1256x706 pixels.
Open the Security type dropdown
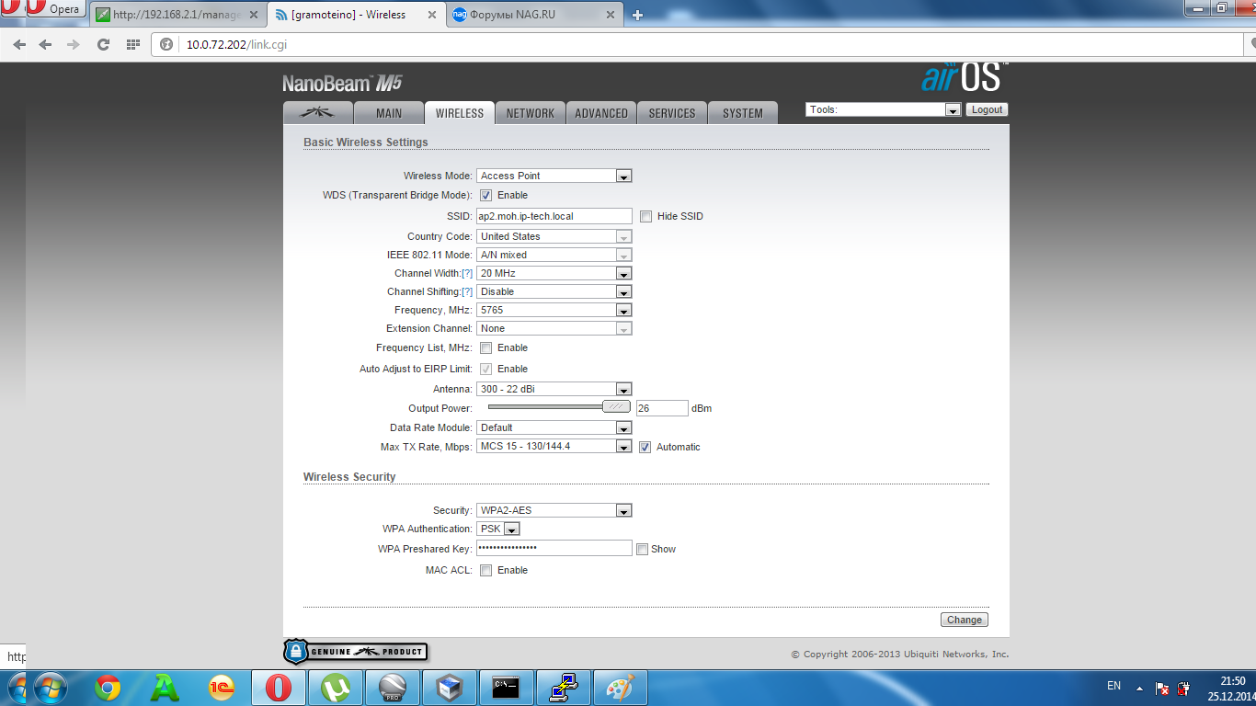click(554, 510)
